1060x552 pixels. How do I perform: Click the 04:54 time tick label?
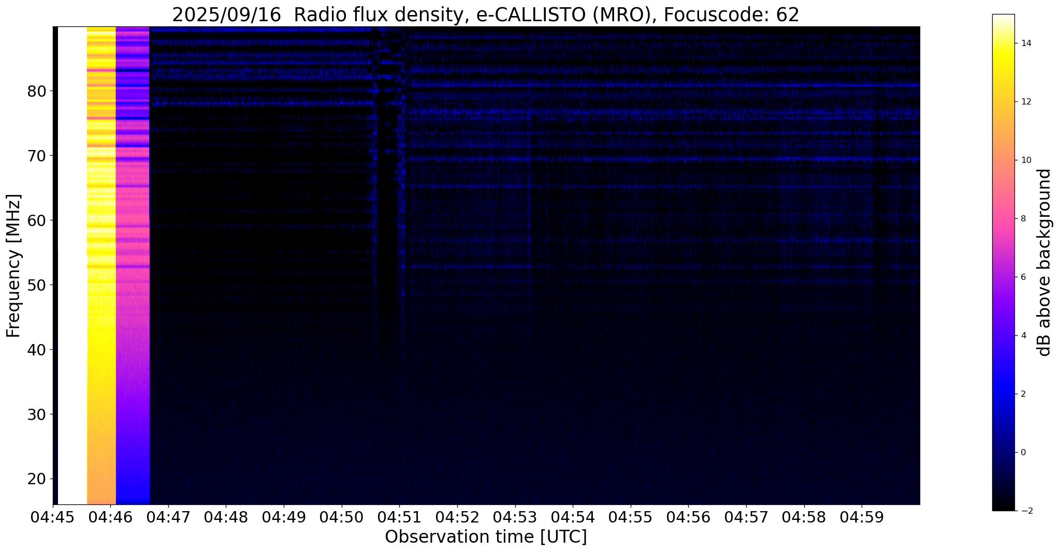point(573,517)
